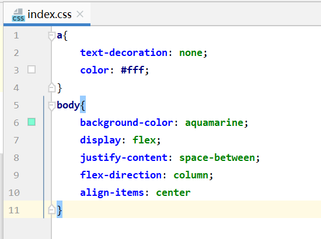
Task: Click line number 1 in gutter
Action: (x=16, y=36)
